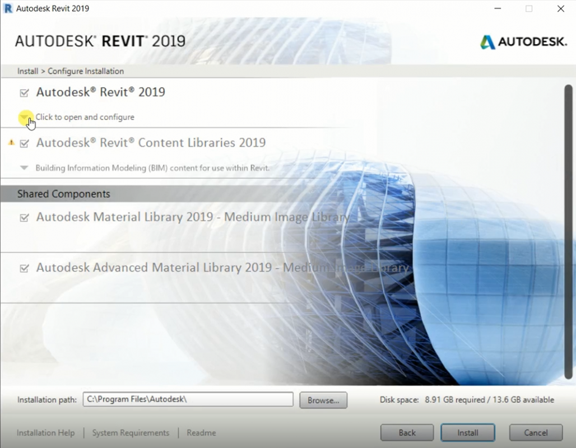Cancel the installation
The height and width of the screenshot is (448, 576).
pos(536,432)
